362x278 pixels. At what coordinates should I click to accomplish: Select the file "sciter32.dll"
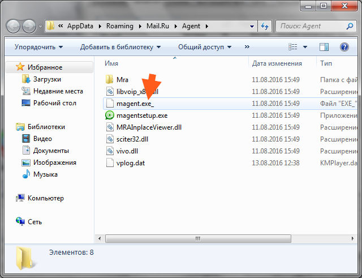[x=132, y=139]
